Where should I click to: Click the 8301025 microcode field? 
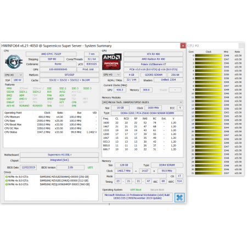click(92, 64)
